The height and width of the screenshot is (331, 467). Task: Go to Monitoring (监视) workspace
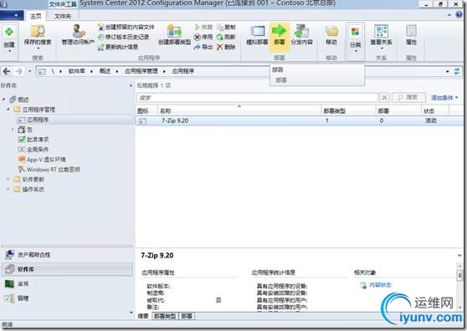pos(67,283)
